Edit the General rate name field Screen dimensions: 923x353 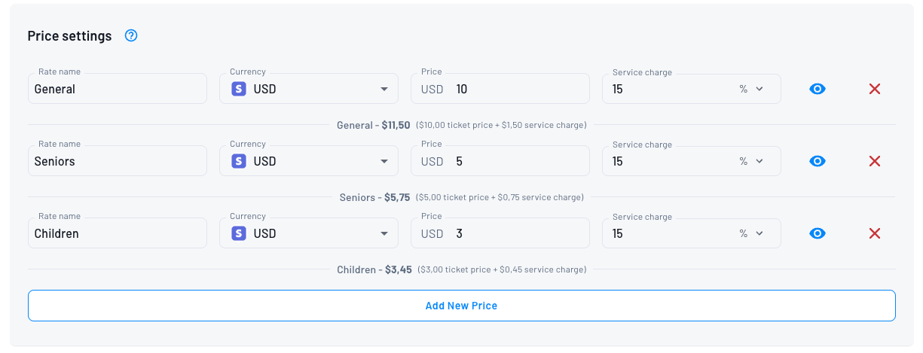[117, 89]
